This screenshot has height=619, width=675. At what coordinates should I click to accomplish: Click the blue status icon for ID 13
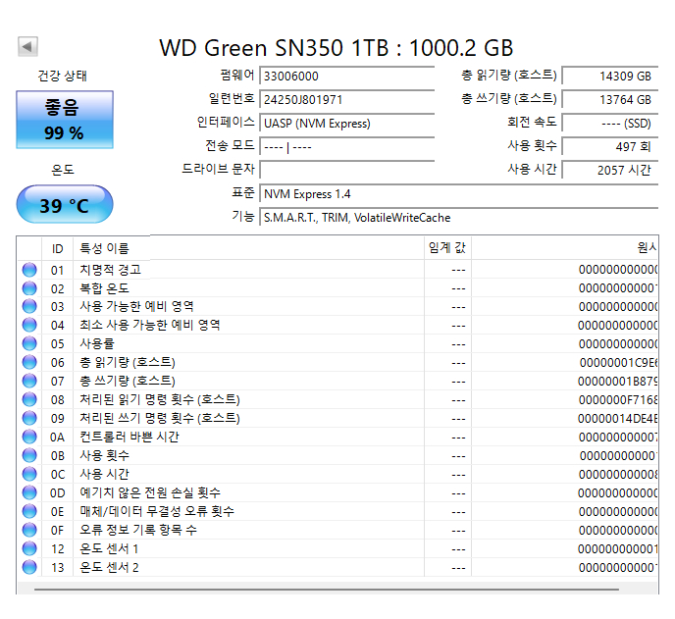[29, 567]
